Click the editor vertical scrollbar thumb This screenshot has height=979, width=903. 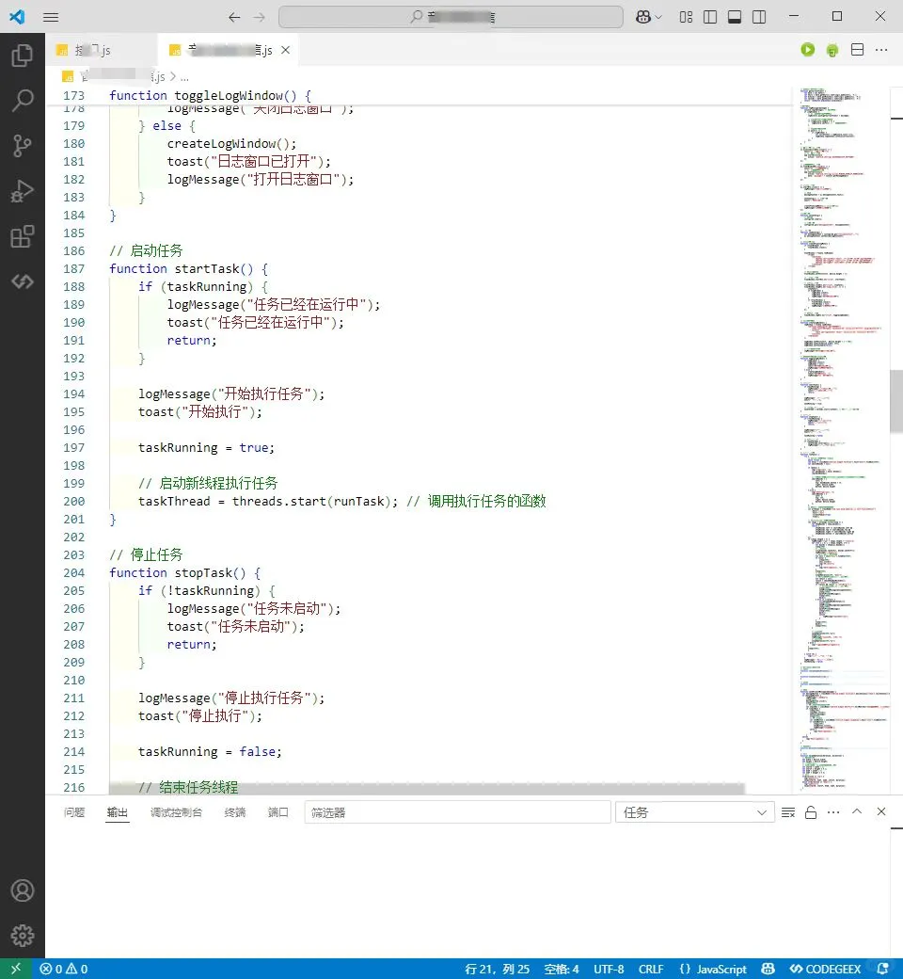tap(896, 401)
